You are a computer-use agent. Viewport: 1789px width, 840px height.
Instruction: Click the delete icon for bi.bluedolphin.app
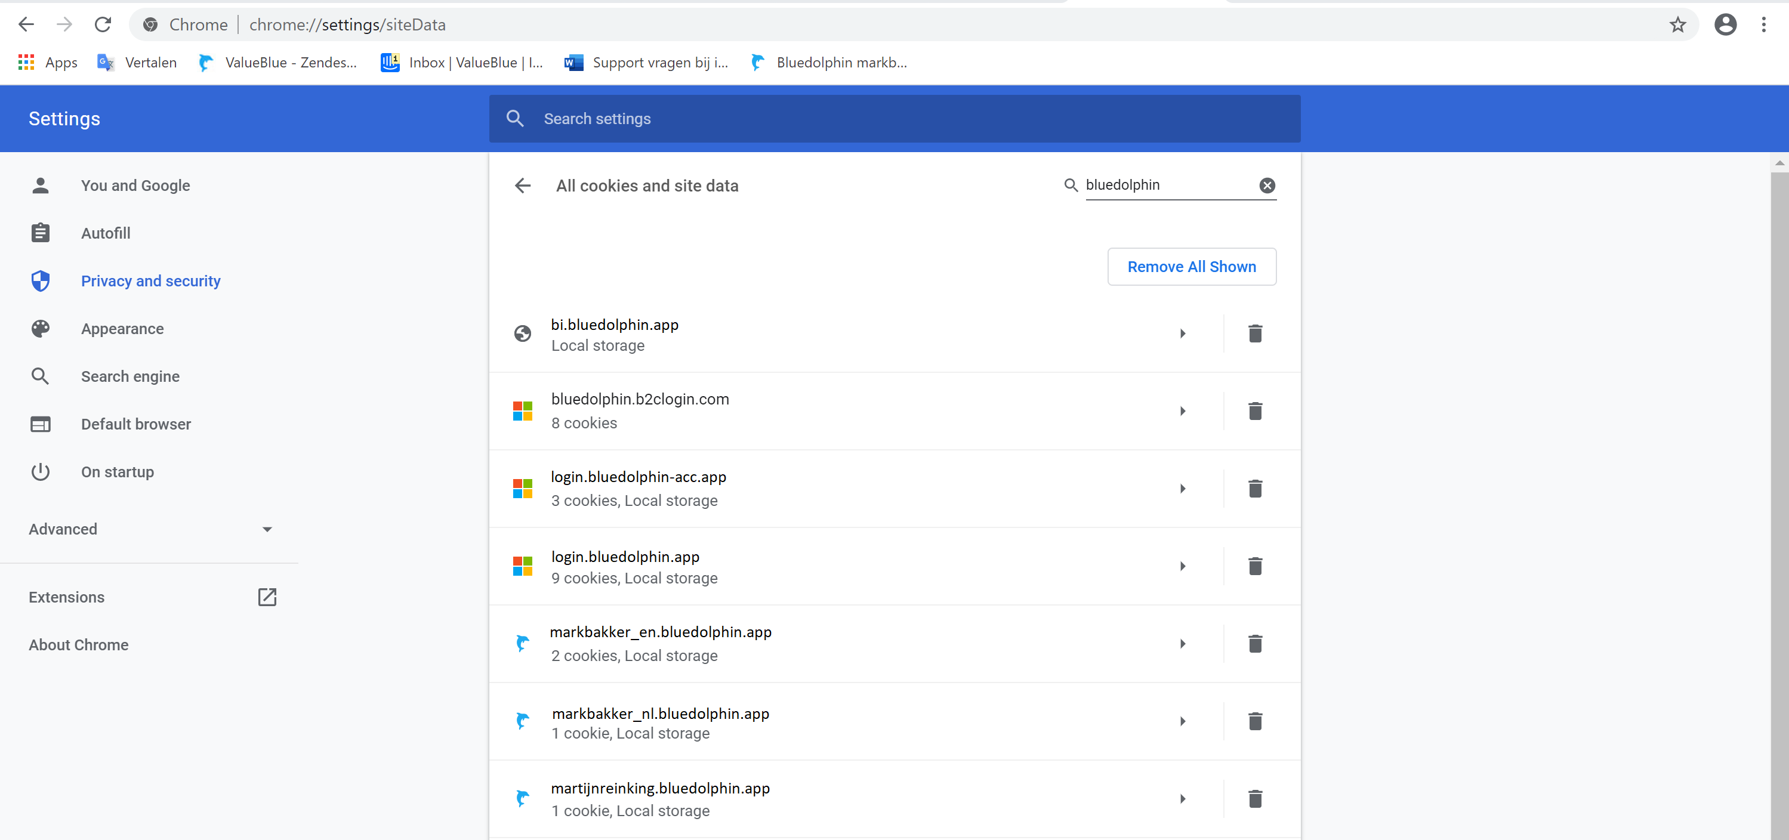click(1255, 333)
